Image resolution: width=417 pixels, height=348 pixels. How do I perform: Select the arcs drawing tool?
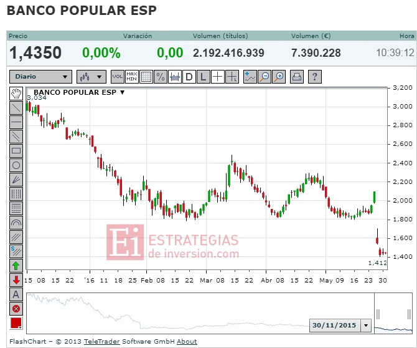16,223
